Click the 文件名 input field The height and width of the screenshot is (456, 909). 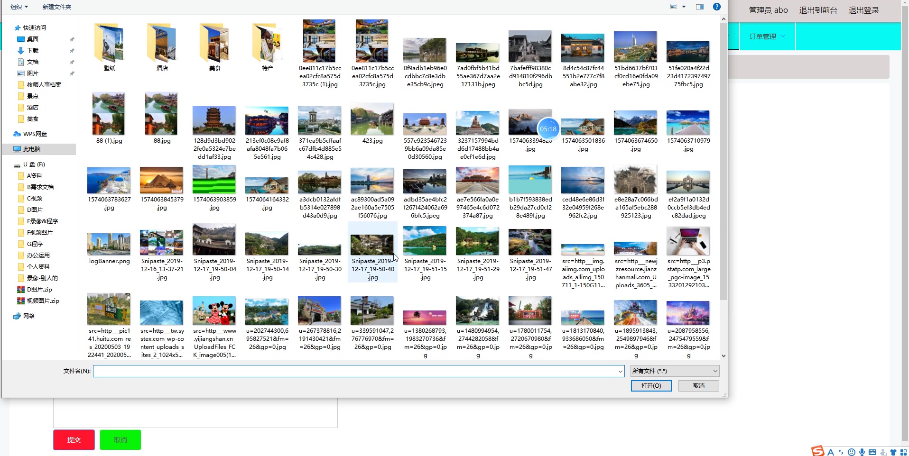coord(358,371)
